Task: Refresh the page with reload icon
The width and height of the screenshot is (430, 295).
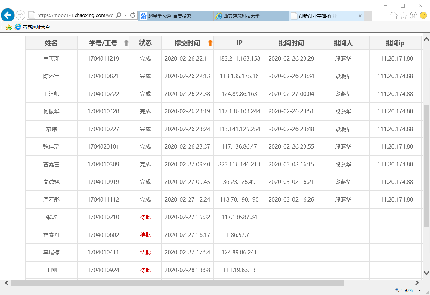Action: [x=133, y=15]
